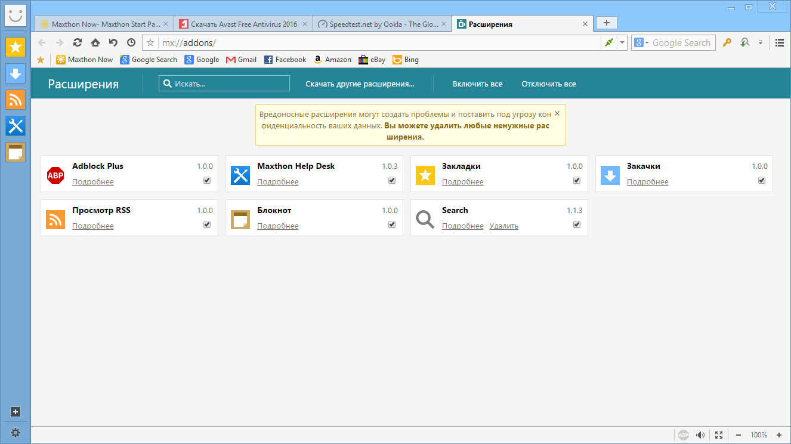Open Подробнее for Maxthon Help Desk
The image size is (791, 444).
(278, 182)
